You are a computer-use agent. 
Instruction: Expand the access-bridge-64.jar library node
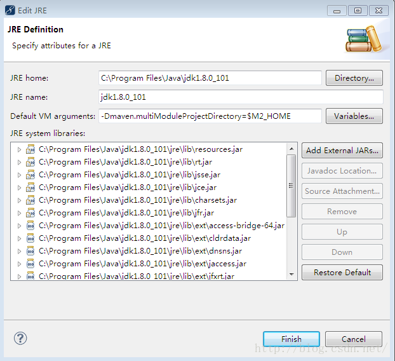pos(19,226)
